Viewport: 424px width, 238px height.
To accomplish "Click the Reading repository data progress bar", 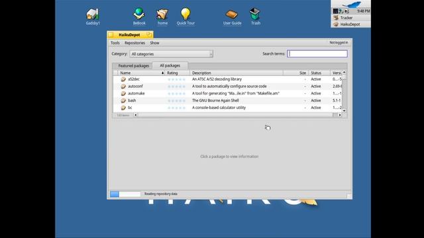I will click(125, 194).
